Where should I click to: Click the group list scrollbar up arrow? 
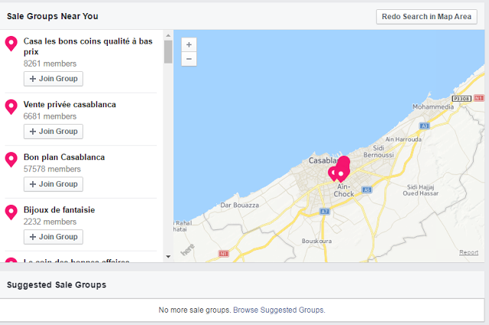pos(168,35)
